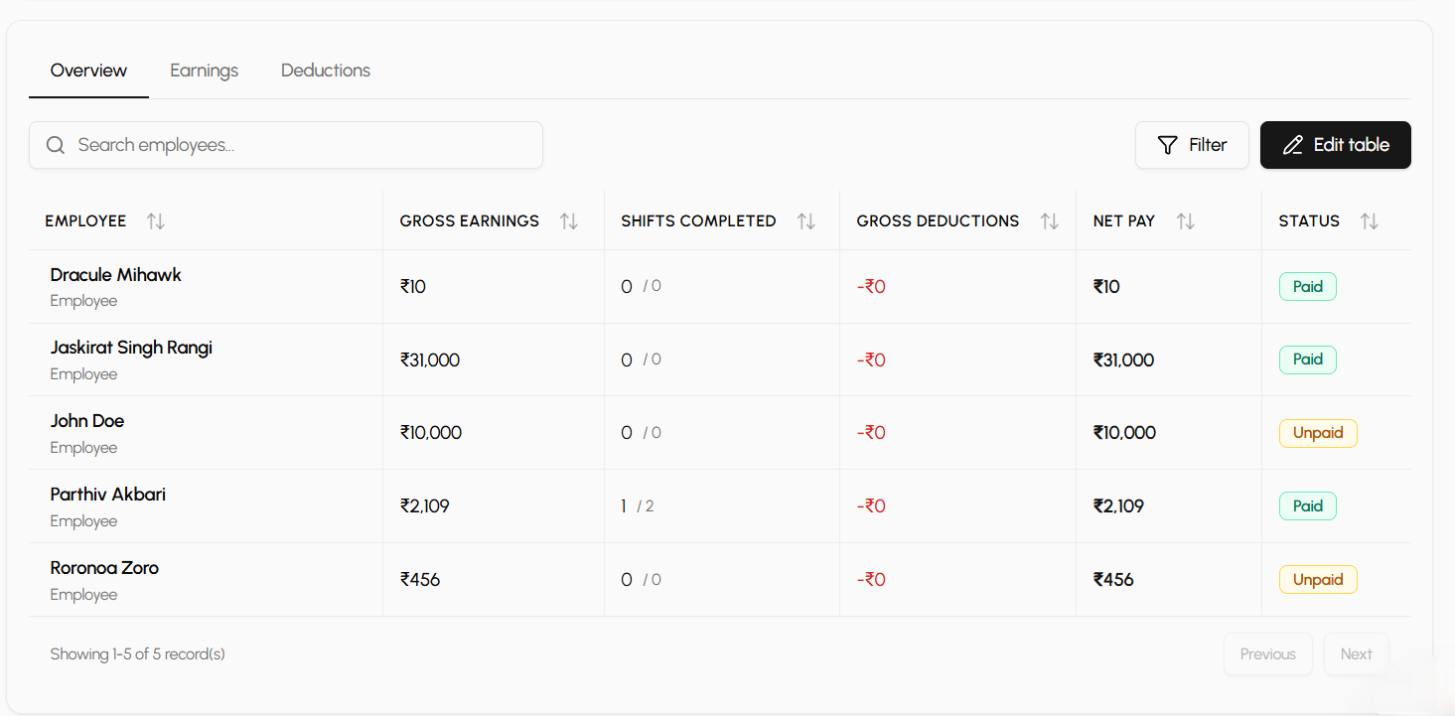This screenshot has height=716, width=1455.
Task: Switch to the Earnings tab
Action: tap(204, 70)
